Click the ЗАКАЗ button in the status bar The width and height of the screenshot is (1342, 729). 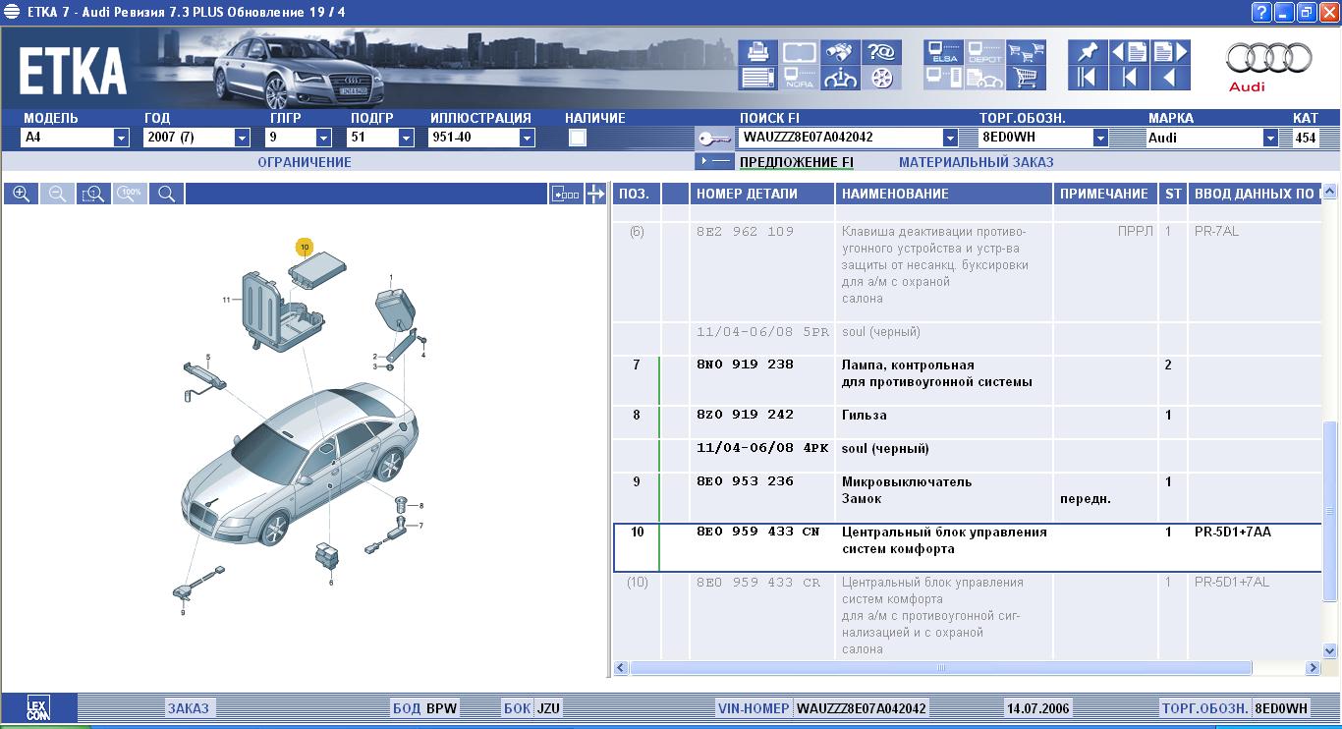[x=188, y=708]
